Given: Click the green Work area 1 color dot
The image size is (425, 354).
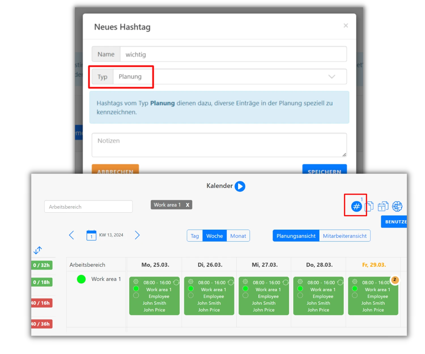Looking at the screenshot, I should 81,279.
